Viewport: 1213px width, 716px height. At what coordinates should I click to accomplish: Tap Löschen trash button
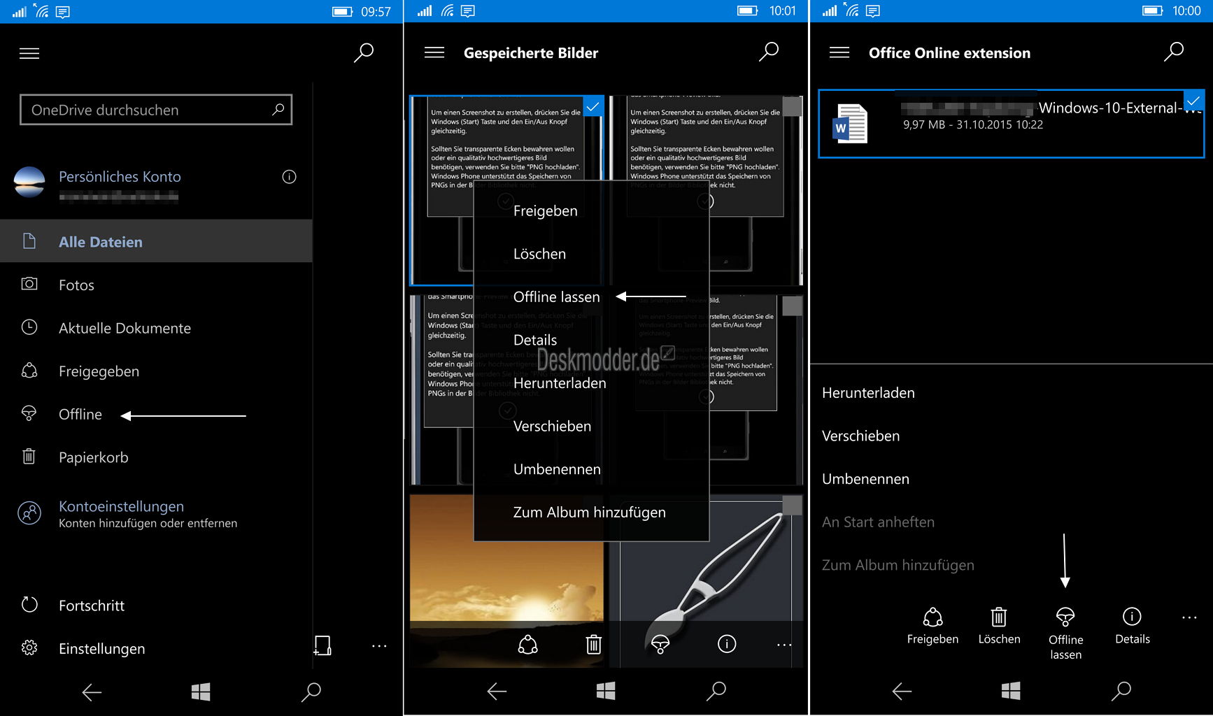(x=999, y=626)
